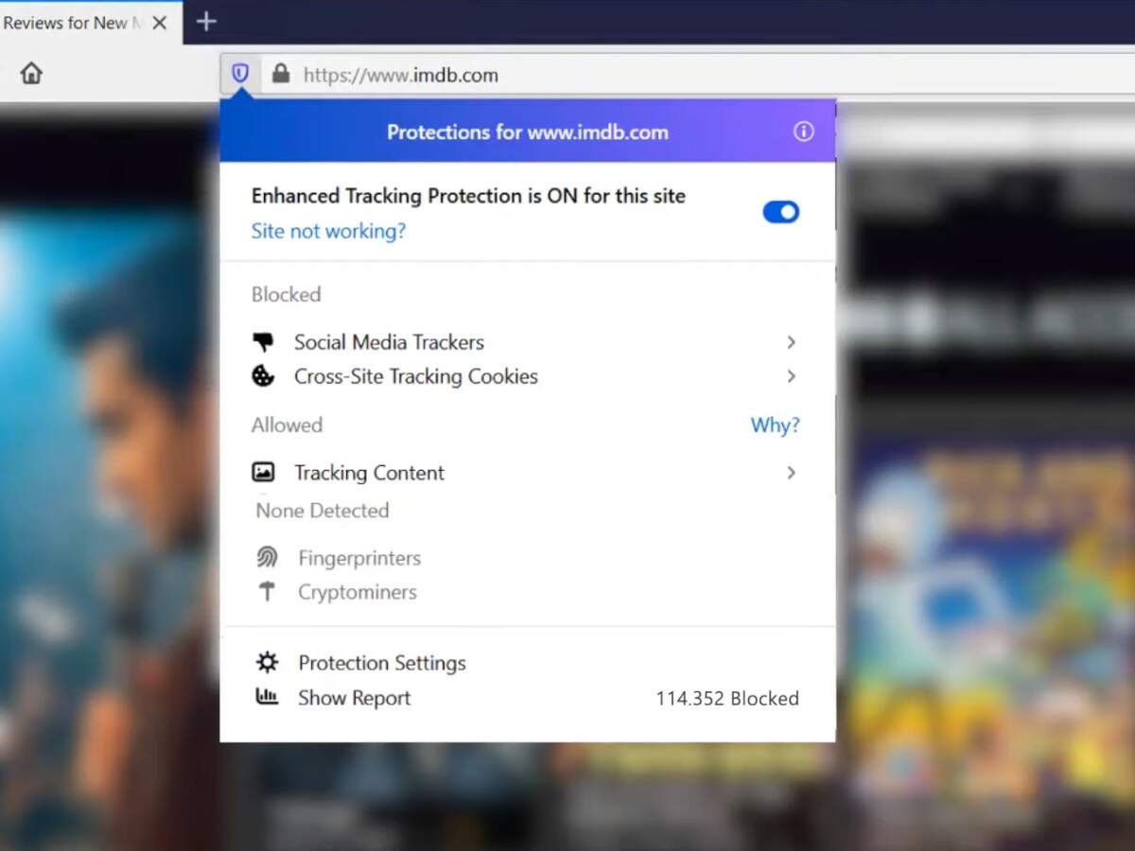Expand Cross-Site Tracking Cookies chevron
The height and width of the screenshot is (851, 1135).
pos(792,376)
